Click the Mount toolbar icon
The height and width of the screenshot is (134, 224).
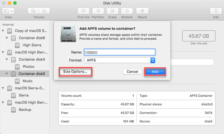142,11
